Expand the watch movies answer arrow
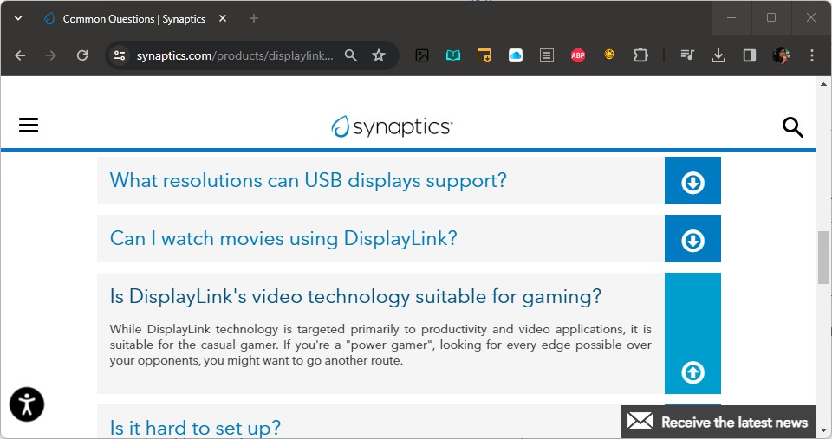 click(692, 239)
